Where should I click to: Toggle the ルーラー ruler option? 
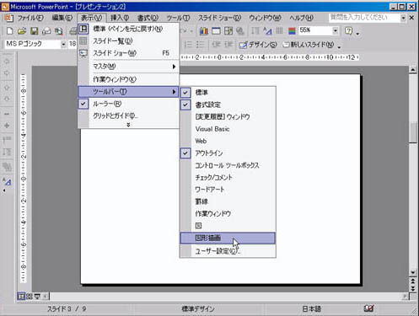[128, 104]
